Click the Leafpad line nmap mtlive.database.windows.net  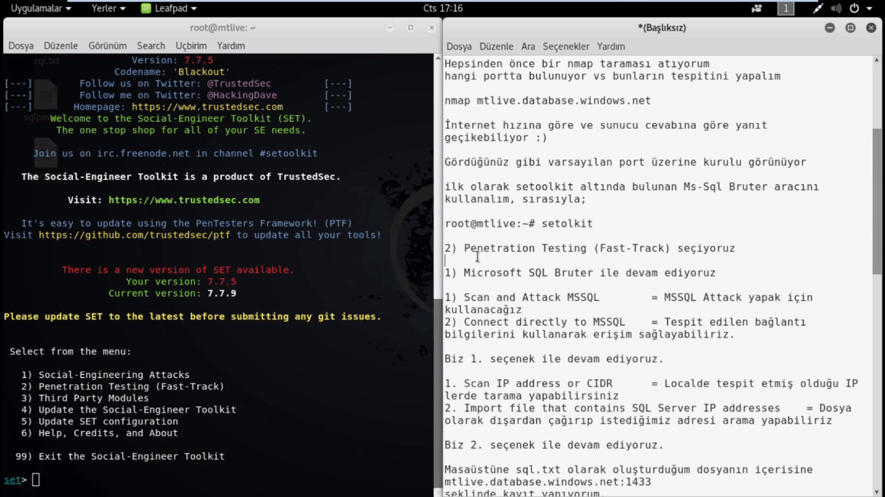[x=547, y=101]
